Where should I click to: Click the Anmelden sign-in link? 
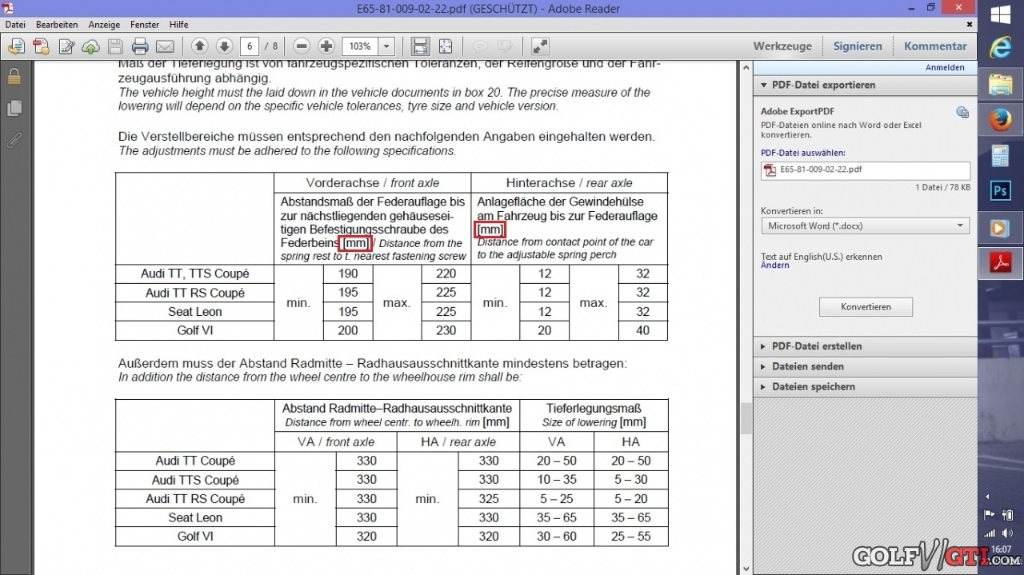pyautogui.click(x=945, y=68)
